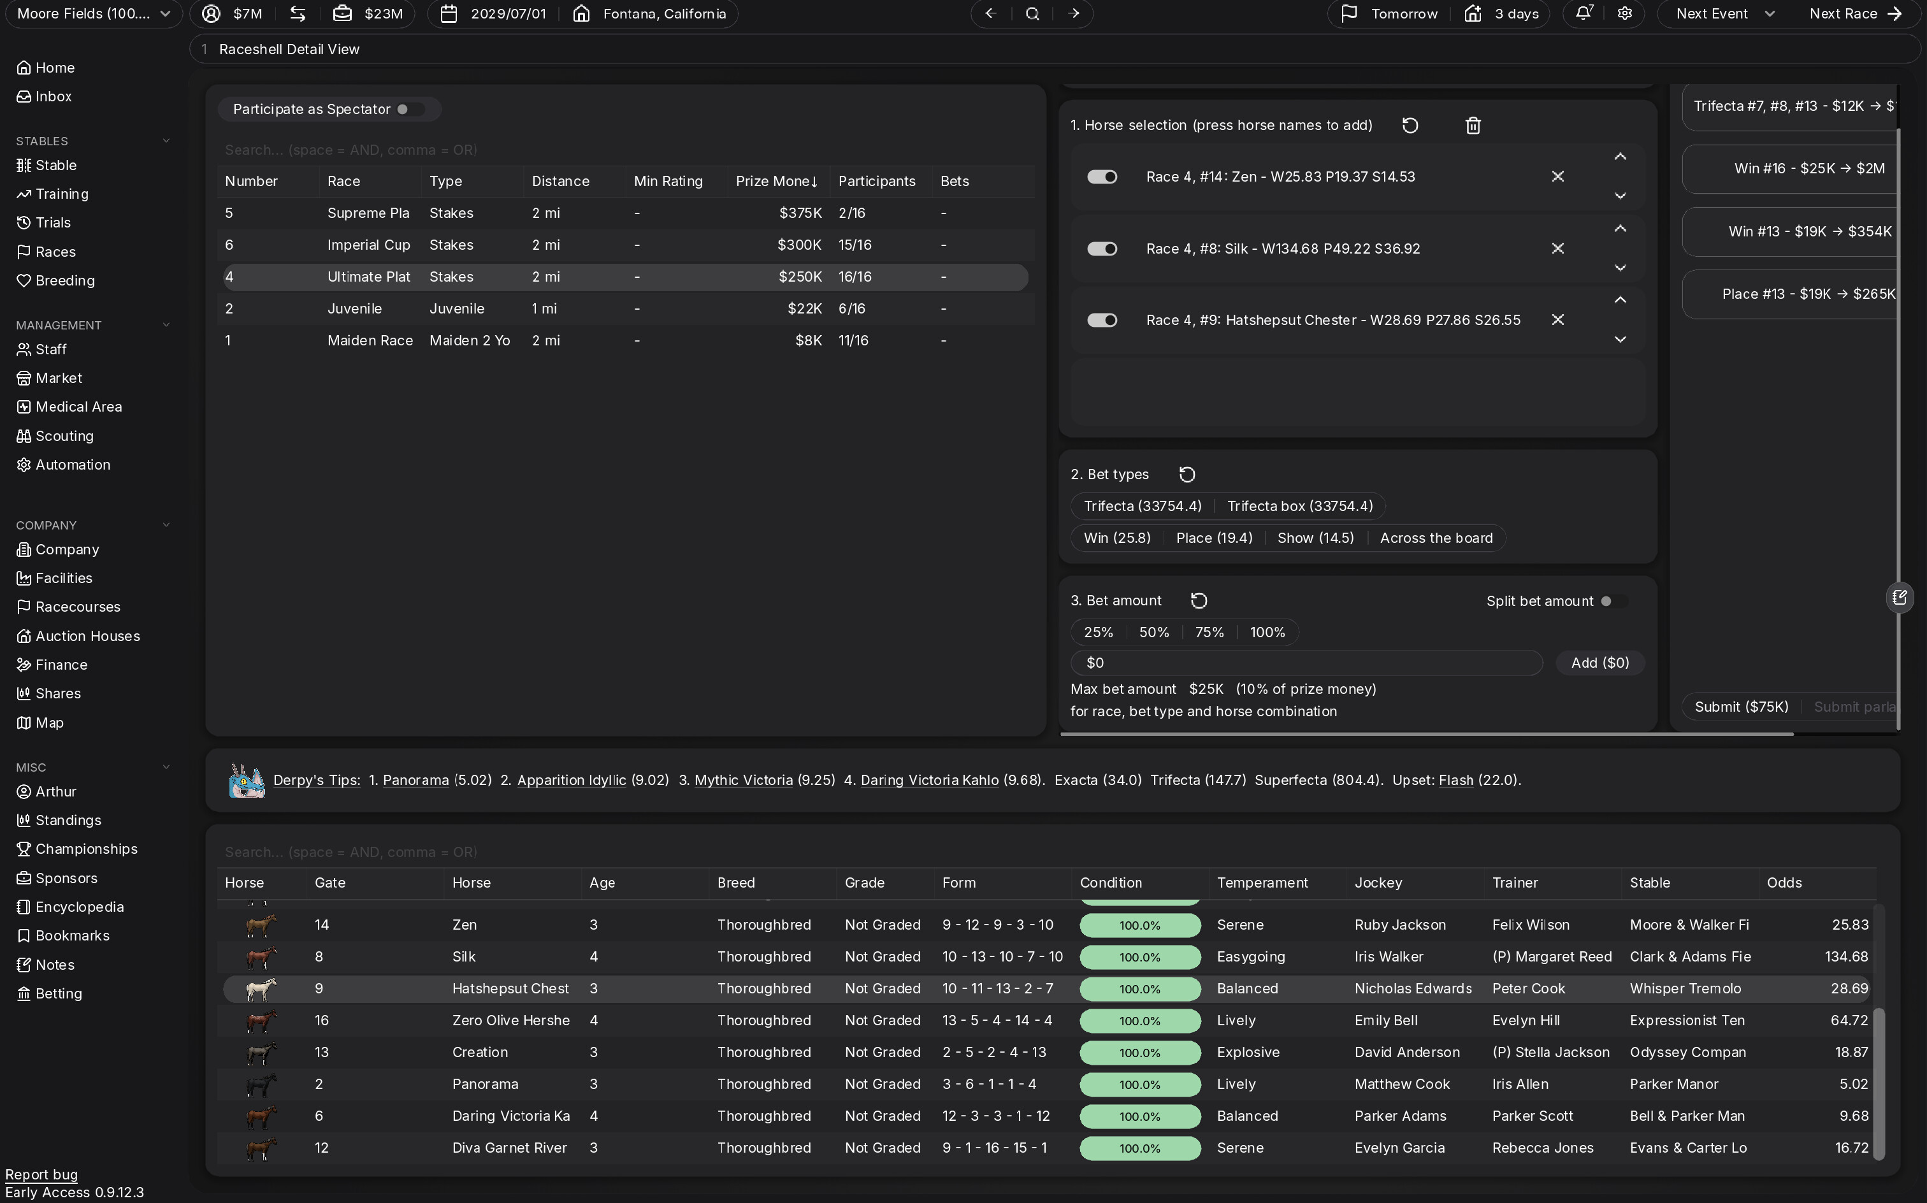1927x1203 pixels.
Task: Reset the horse selection list
Action: click(1410, 126)
